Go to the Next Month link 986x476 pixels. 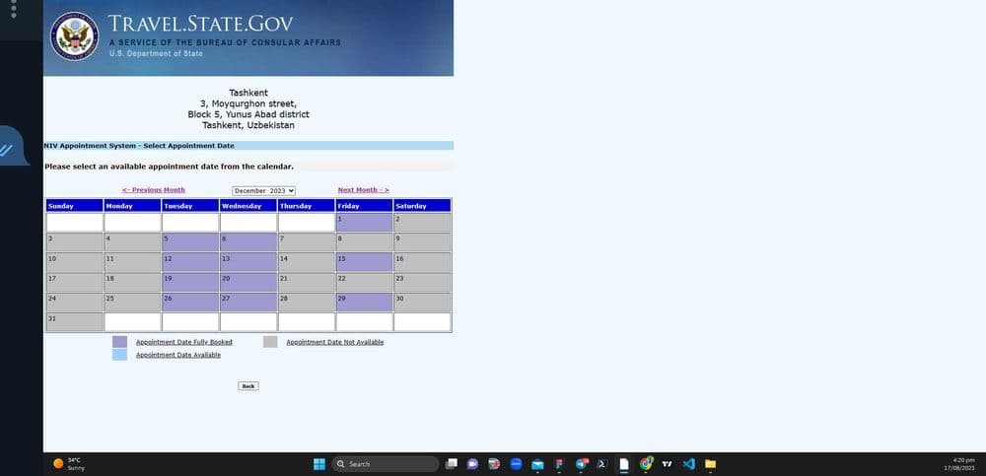tap(364, 190)
